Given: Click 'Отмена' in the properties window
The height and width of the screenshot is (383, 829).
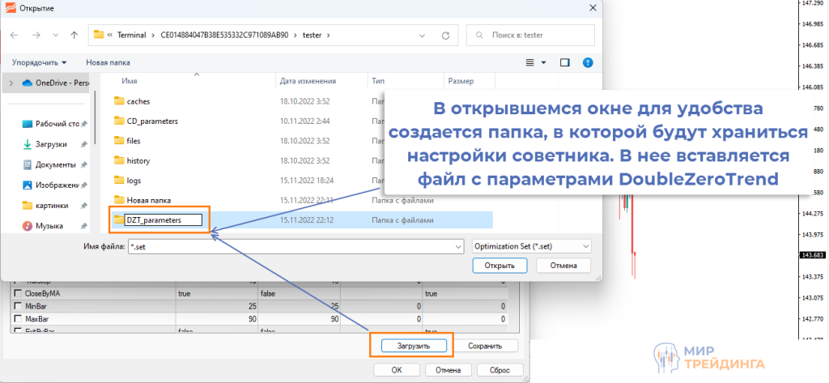Looking at the screenshot, I should pos(449,370).
